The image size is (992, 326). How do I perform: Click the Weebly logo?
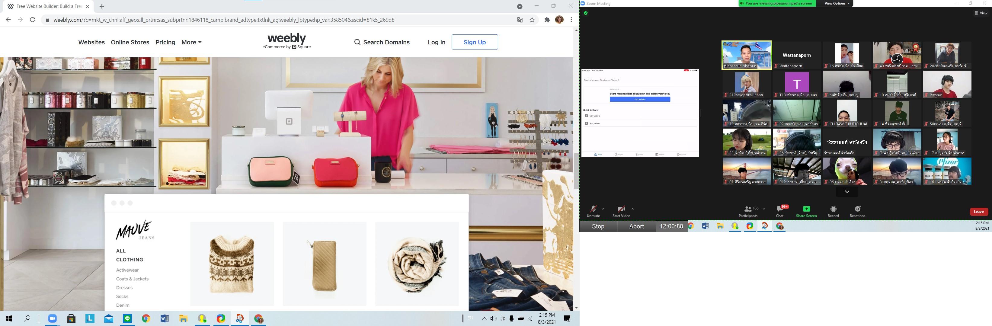tap(286, 41)
